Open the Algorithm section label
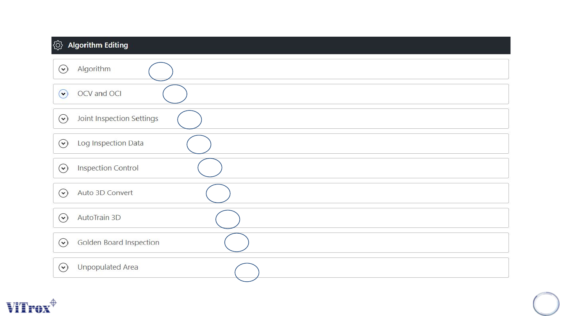 (94, 69)
